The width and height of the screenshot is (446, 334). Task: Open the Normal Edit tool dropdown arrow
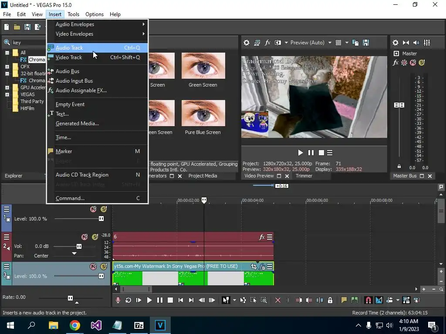234,300
